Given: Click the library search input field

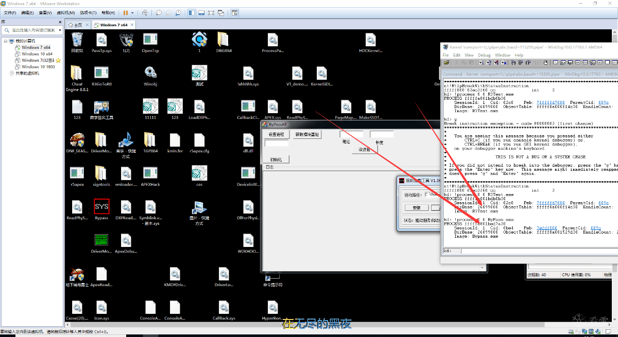Looking at the screenshot, I should (31, 30).
